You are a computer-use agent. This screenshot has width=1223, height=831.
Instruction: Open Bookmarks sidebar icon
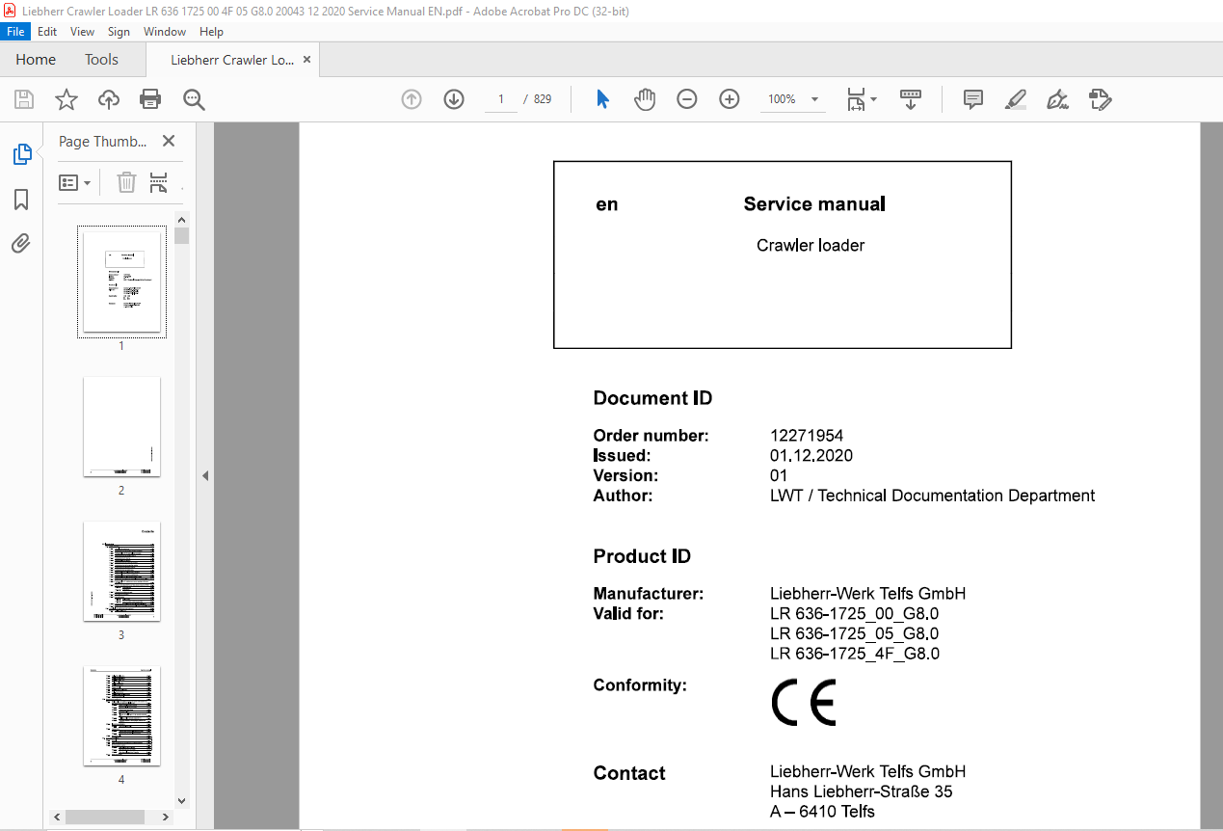point(21,200)
